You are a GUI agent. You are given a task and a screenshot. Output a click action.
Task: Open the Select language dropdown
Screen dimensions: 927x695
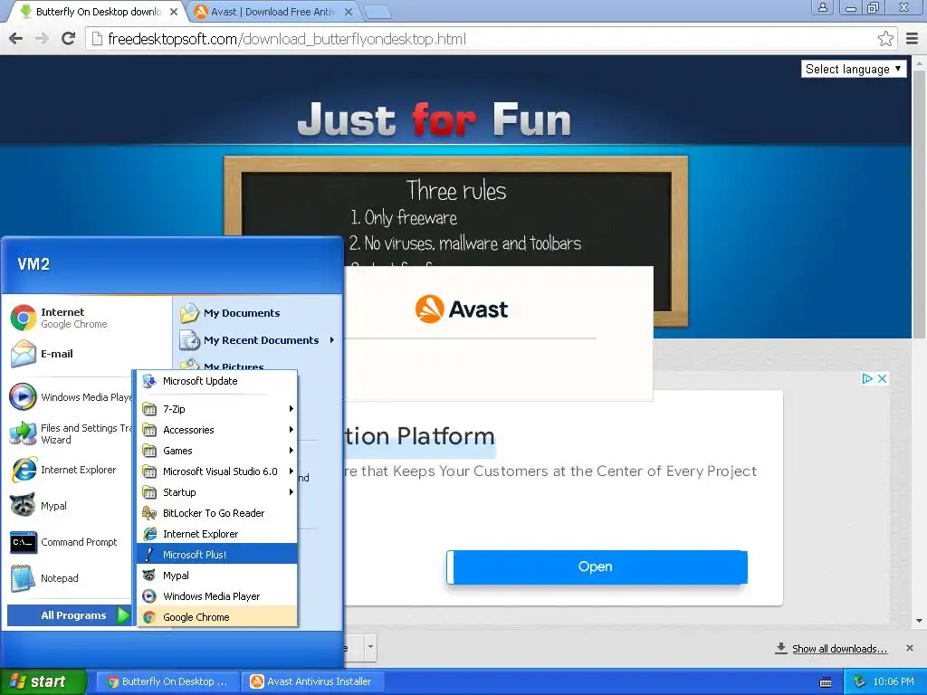[x=853, y=69]
